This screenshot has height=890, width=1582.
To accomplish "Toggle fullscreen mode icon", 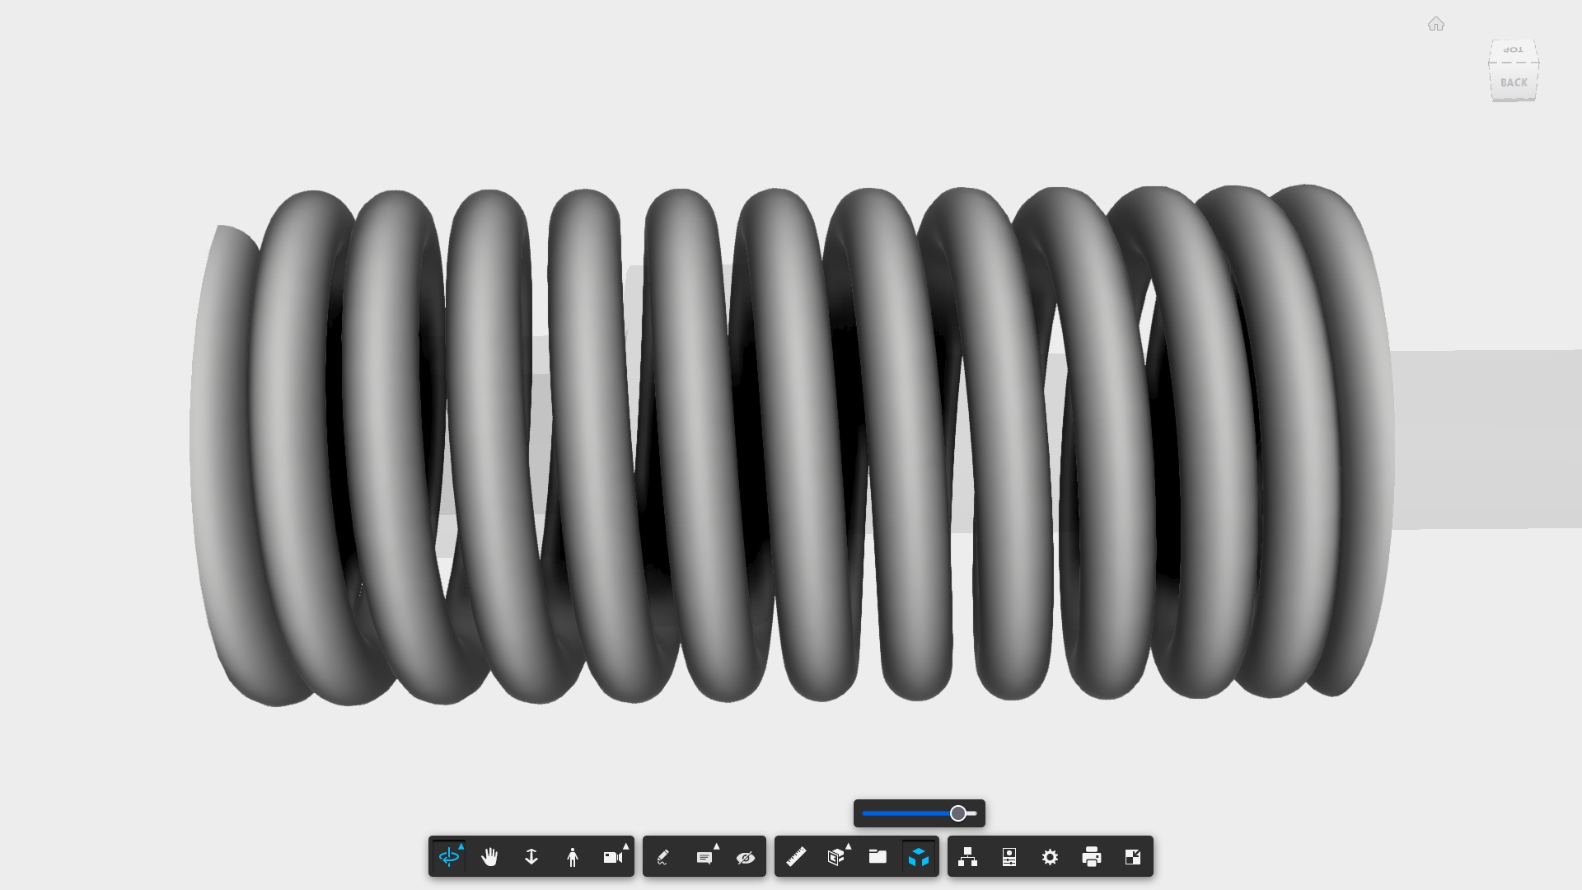I will 1133,857.
